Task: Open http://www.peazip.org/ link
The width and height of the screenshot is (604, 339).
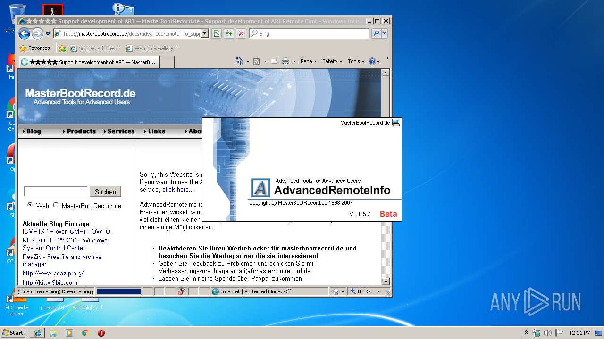Action: (53, 273)
